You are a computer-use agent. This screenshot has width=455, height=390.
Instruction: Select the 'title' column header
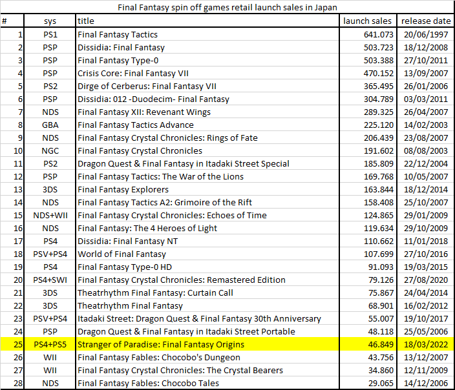pos(86,21)
